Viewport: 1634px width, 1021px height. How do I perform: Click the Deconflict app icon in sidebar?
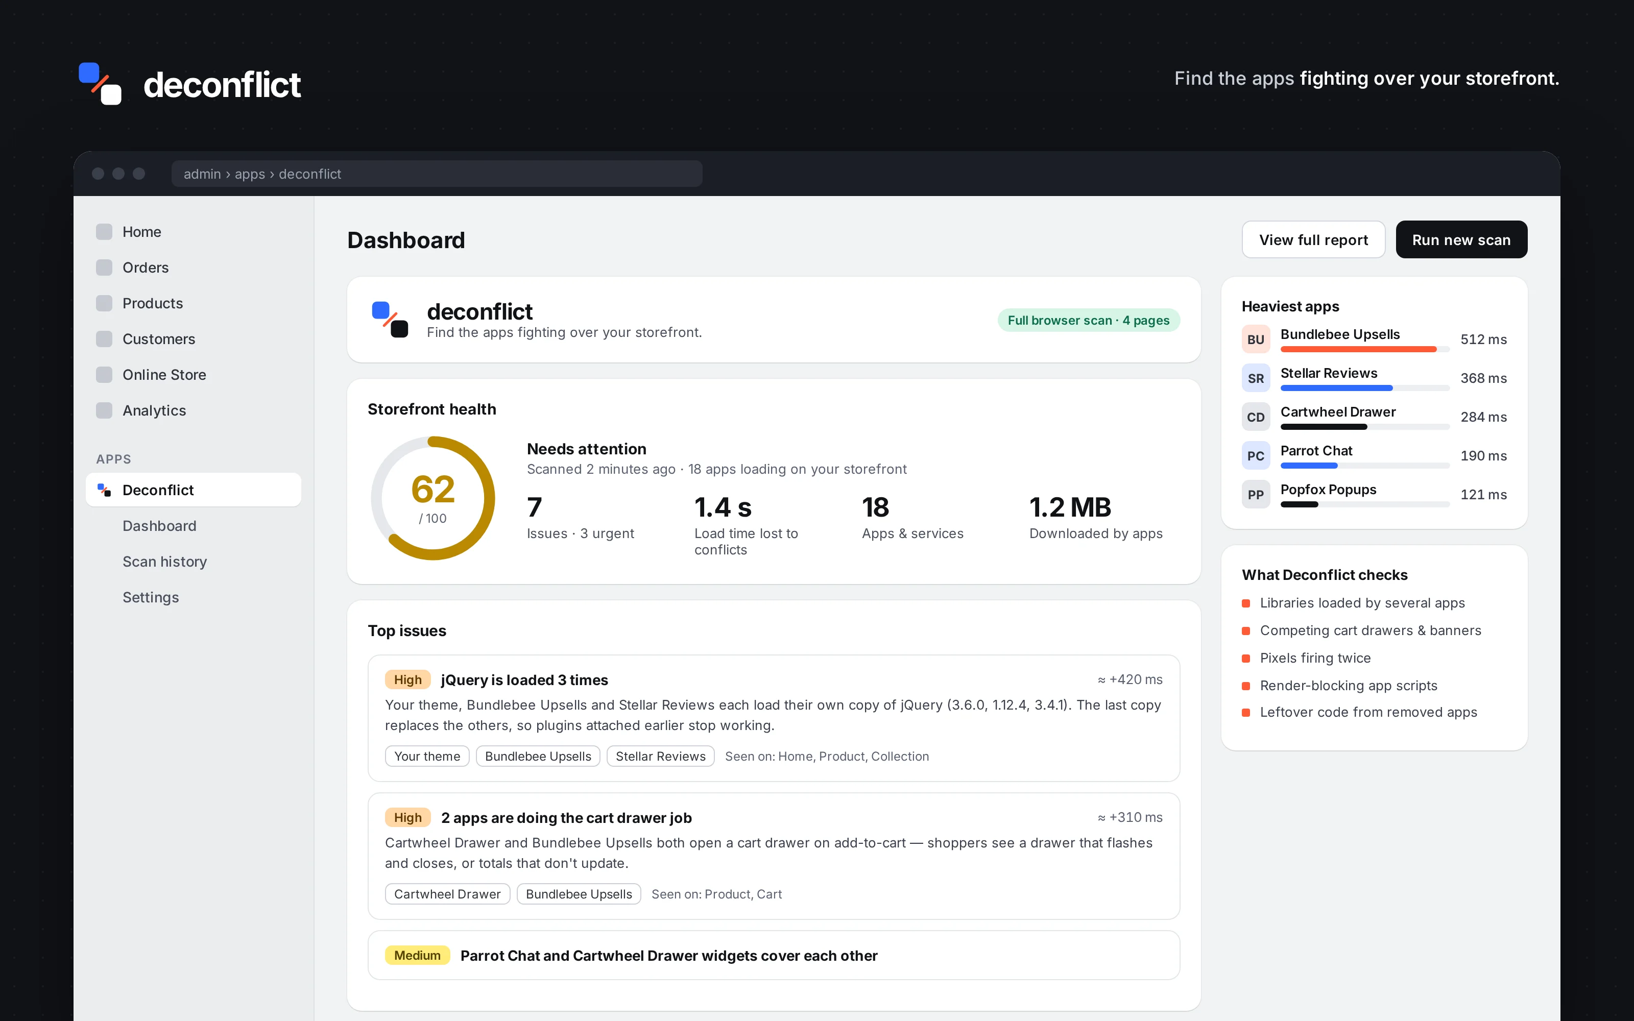coord(104,490)
